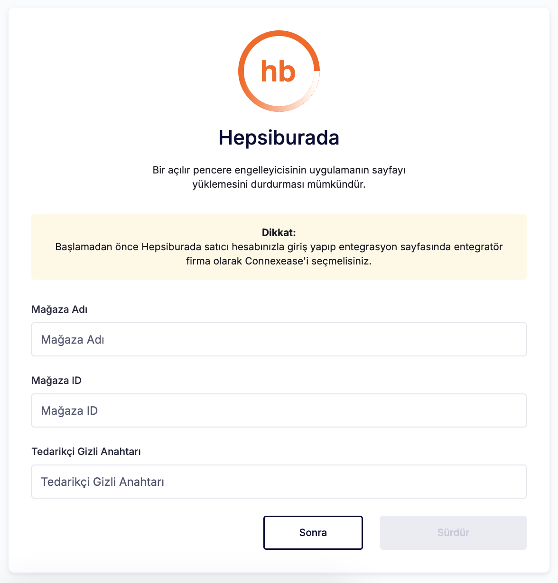Select the Mağaza ID text box

(x=279, y=410)
